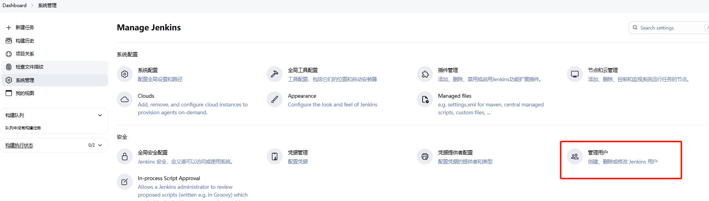Click the 我的视图 window icon
This screenshot has height=201, width=709.
pos(9,93)
